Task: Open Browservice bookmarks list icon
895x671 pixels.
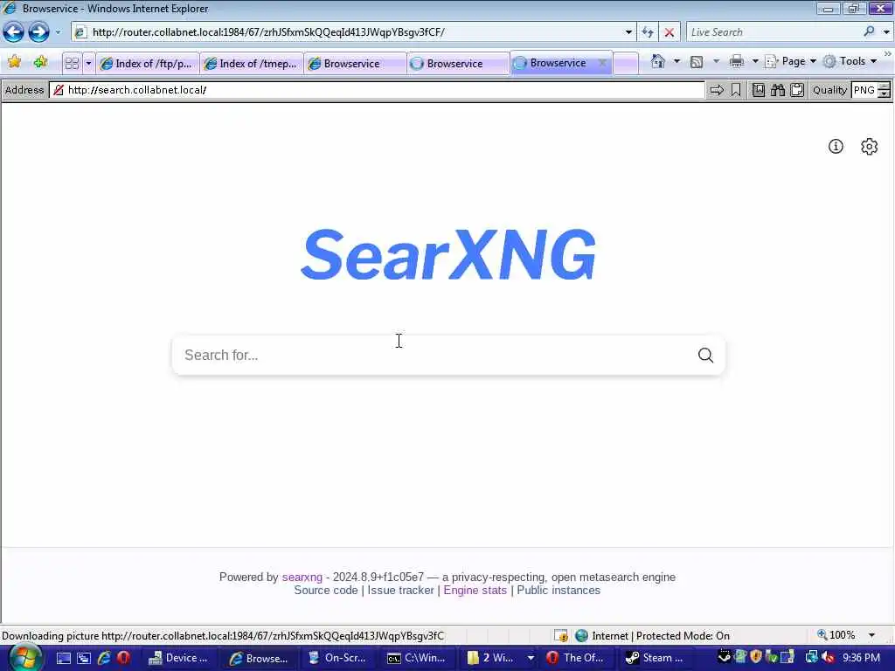Action: (x=758, y=90)
